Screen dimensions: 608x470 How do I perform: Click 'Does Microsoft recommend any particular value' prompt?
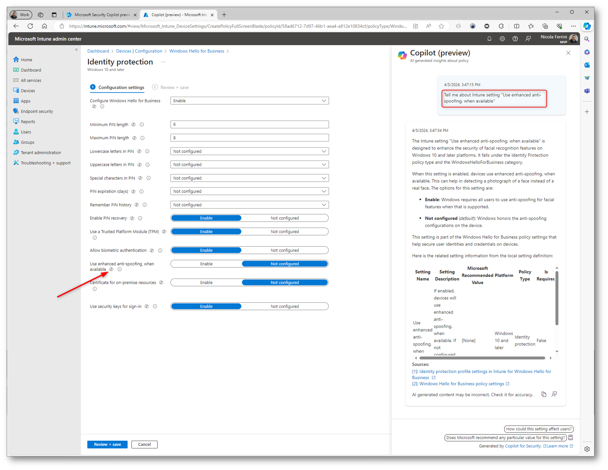coord(506,437)
